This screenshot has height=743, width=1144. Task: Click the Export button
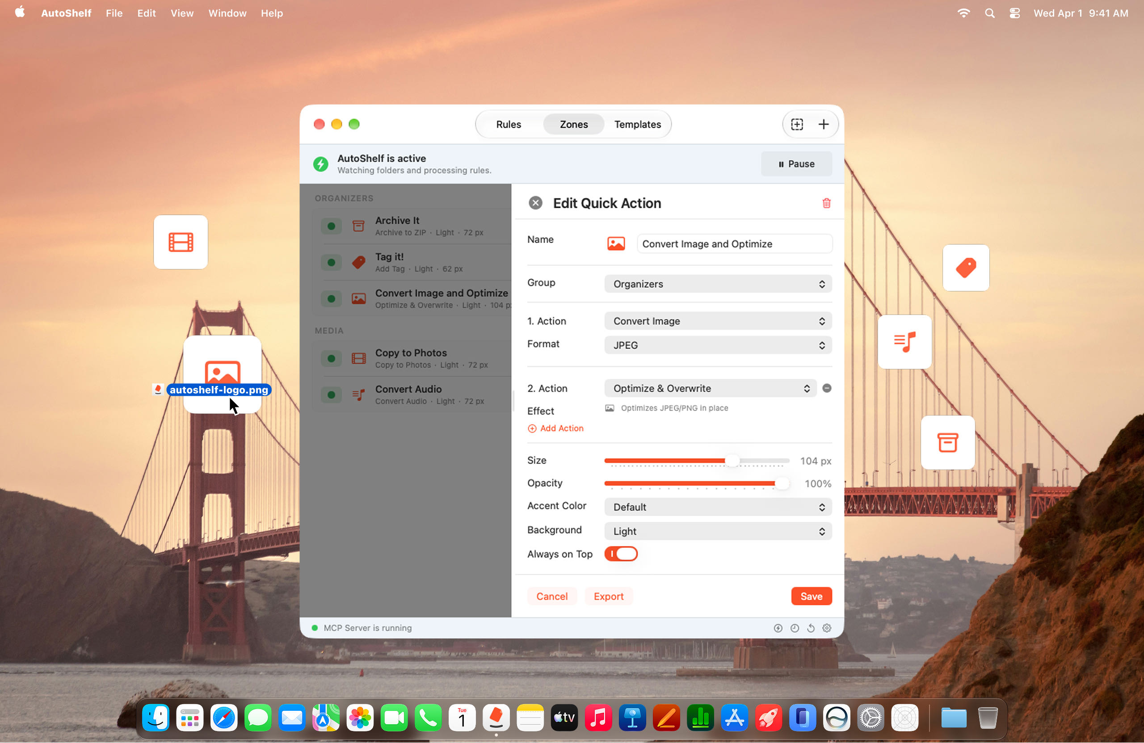click(x=608, y=596)
